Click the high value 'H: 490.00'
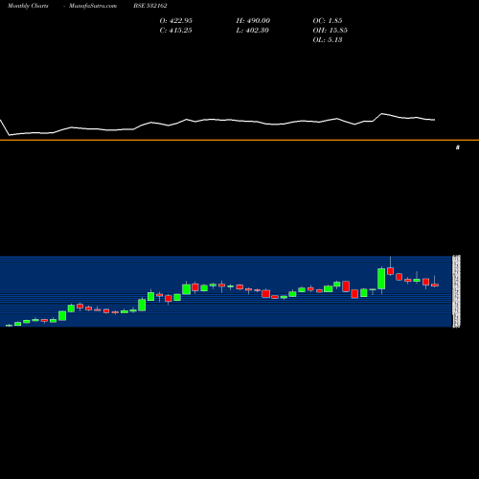This screenshot has width=479, height=479. click(x=253, y=21)
